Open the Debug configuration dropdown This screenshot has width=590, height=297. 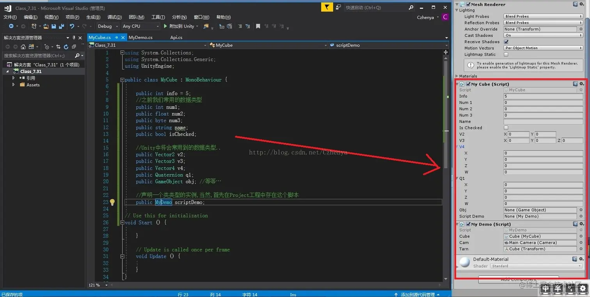coord(107,26)
